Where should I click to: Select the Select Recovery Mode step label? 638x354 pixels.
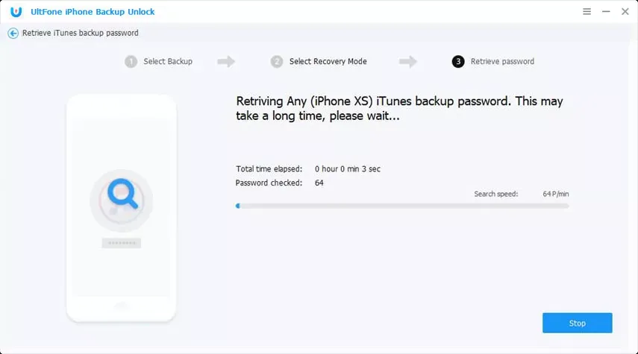point(328,61)
